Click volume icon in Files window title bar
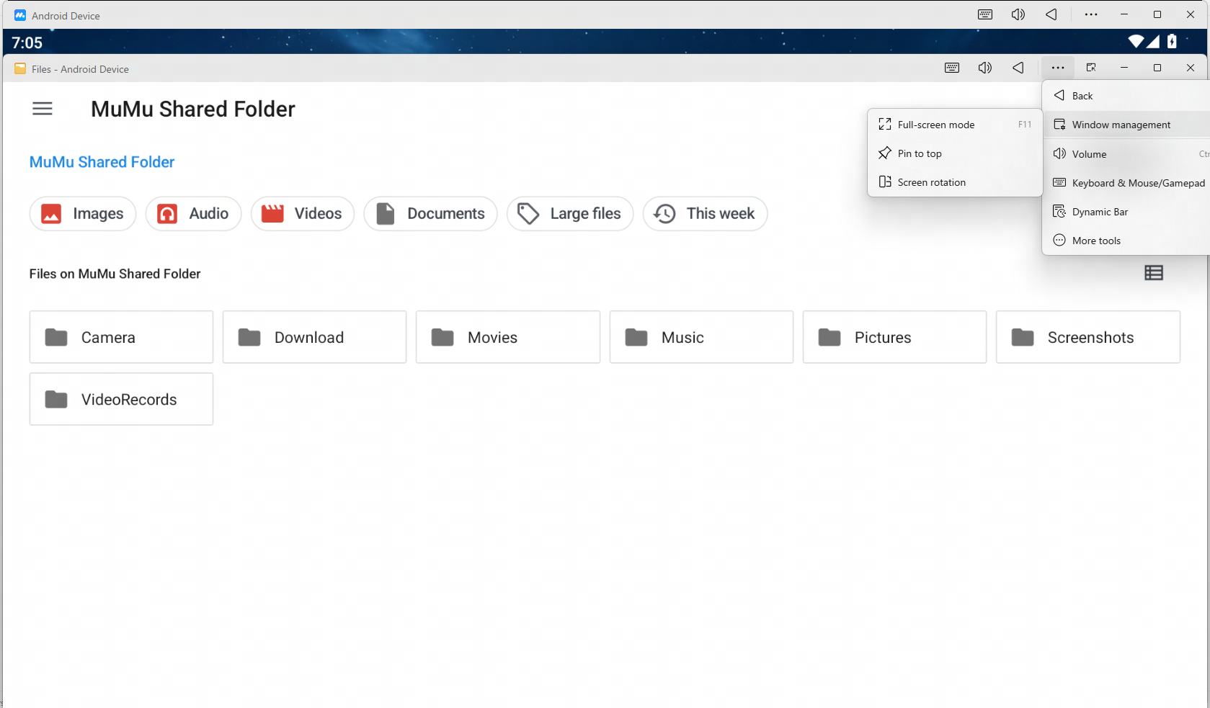This screenshot has width=1210, height=708. [985, 68]
